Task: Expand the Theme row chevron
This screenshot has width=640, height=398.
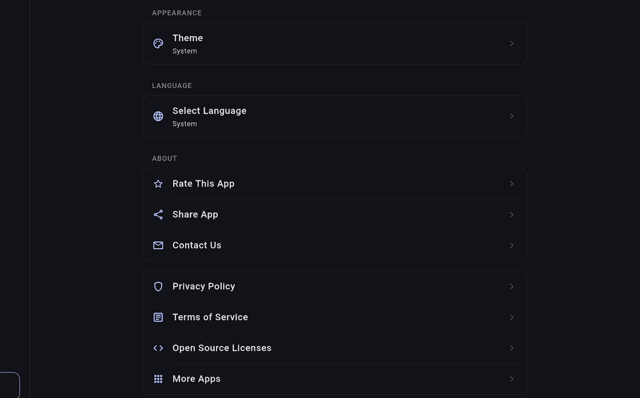Action: point(512,44)
